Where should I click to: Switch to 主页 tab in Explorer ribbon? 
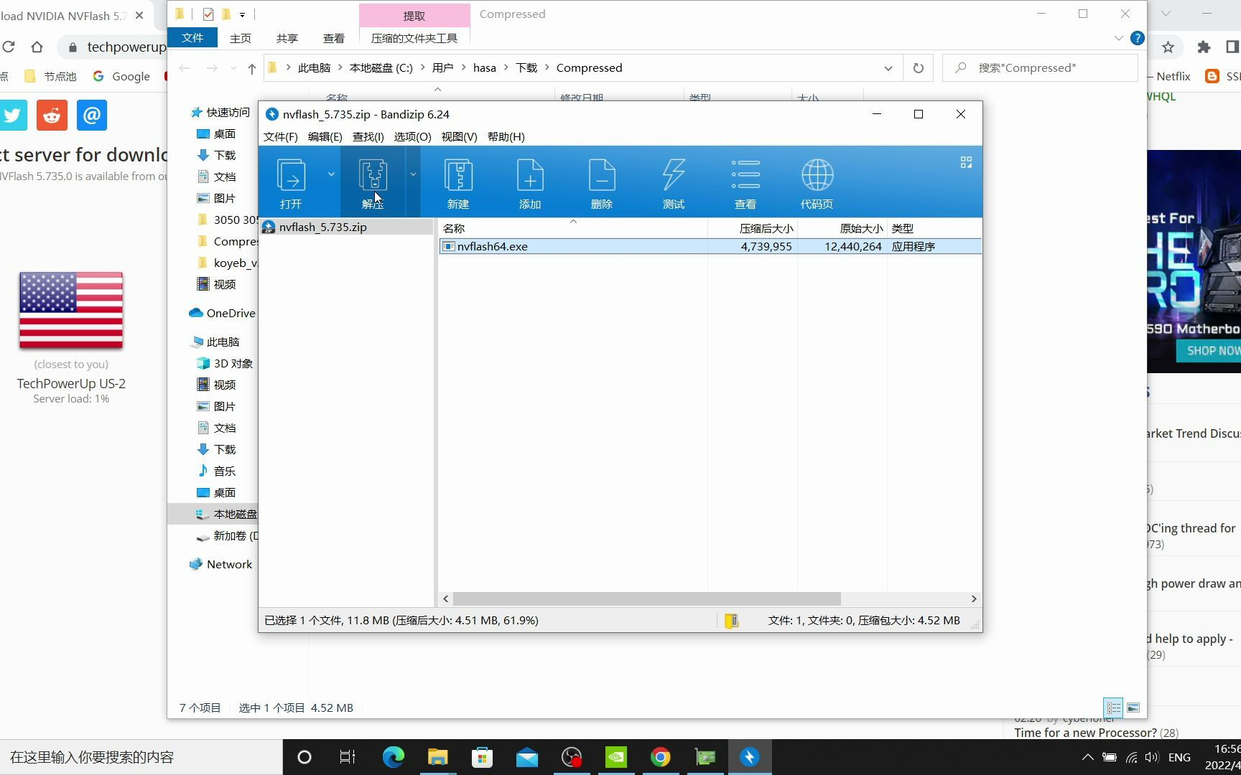[x=241, y=38]
